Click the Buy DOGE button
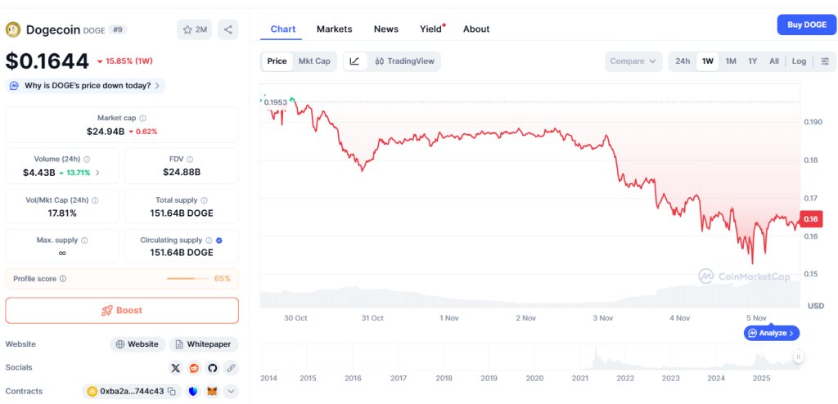Screen dimensions: 838x404 point(806,25)
